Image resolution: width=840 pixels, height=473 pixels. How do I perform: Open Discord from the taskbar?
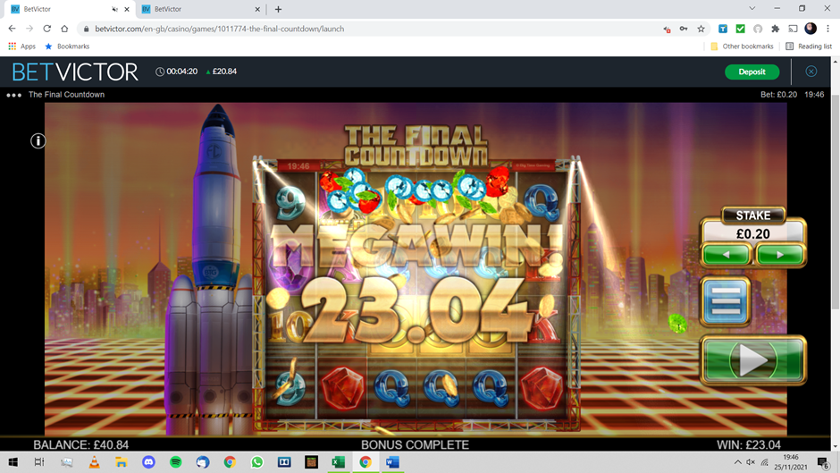(x=148, y=462)
